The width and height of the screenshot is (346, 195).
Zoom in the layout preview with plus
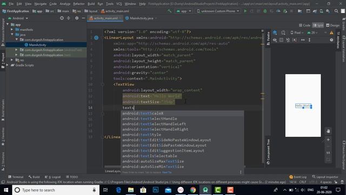tap(328, 140)
